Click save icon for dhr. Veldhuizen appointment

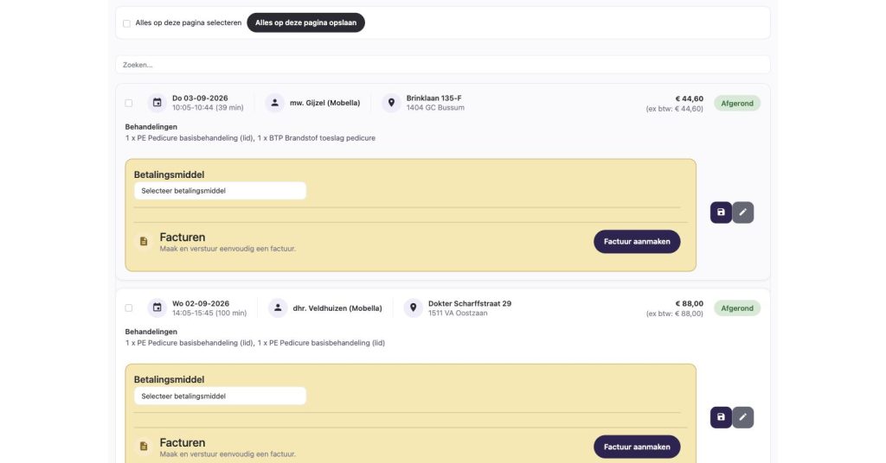(x=721, y=417)
